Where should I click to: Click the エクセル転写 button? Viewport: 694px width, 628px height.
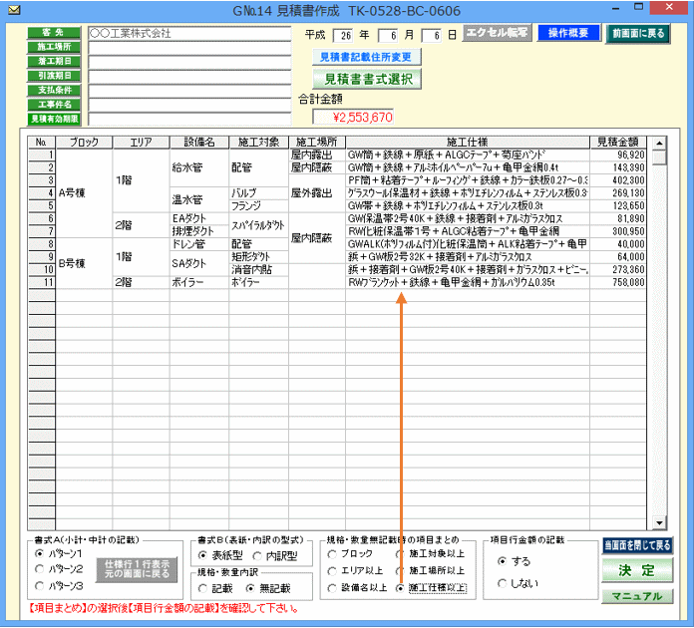(497, 33)
